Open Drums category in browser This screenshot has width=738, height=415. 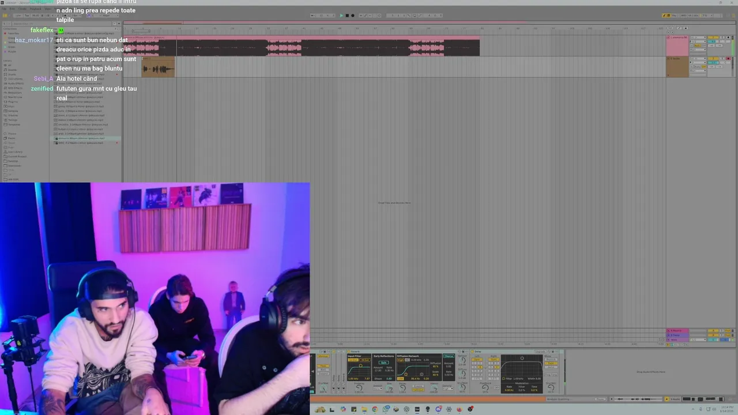11,74
